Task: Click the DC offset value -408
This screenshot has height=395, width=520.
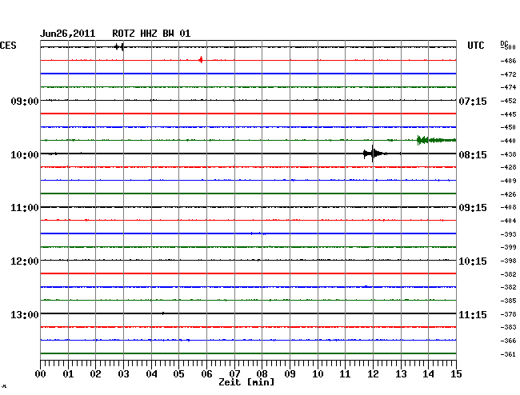Action: pyautogui.click(x=508, y=207)
